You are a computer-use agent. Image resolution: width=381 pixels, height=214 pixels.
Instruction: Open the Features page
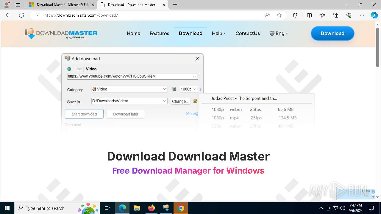click(x=159, y=33)
